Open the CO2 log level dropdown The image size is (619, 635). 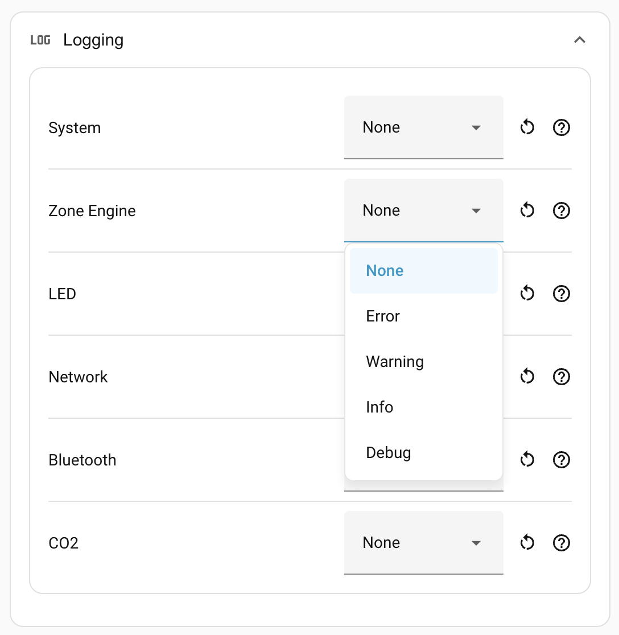(423, 542)
